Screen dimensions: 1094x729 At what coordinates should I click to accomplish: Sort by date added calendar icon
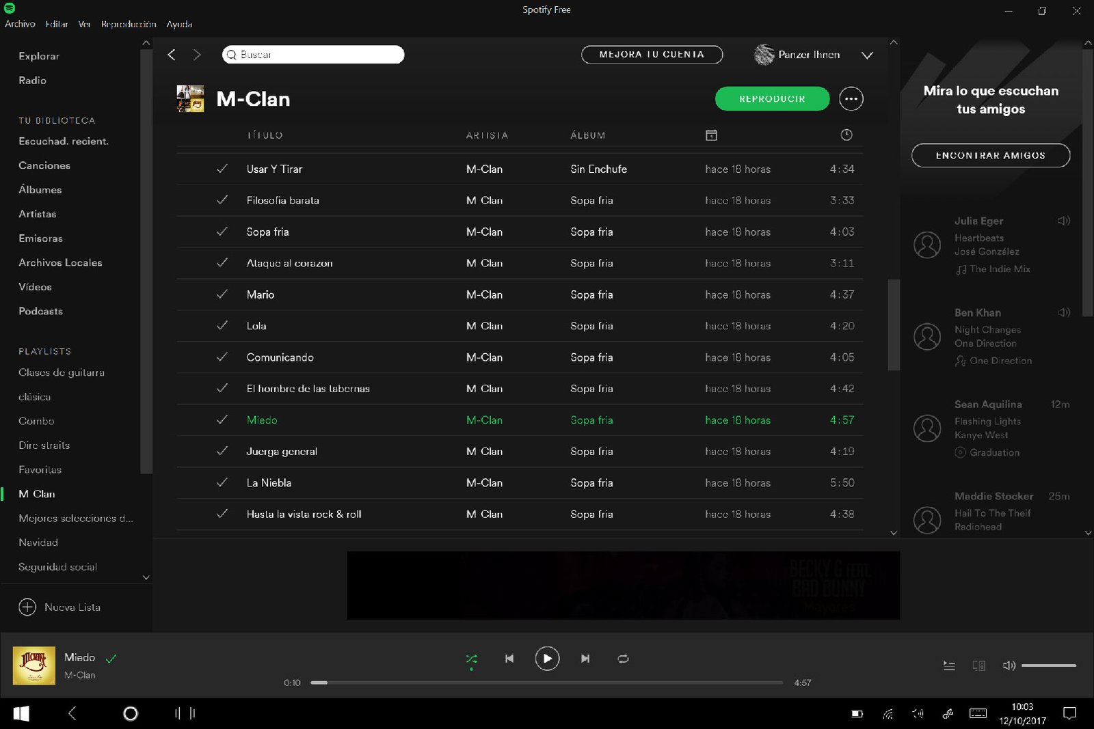[711, 135]
